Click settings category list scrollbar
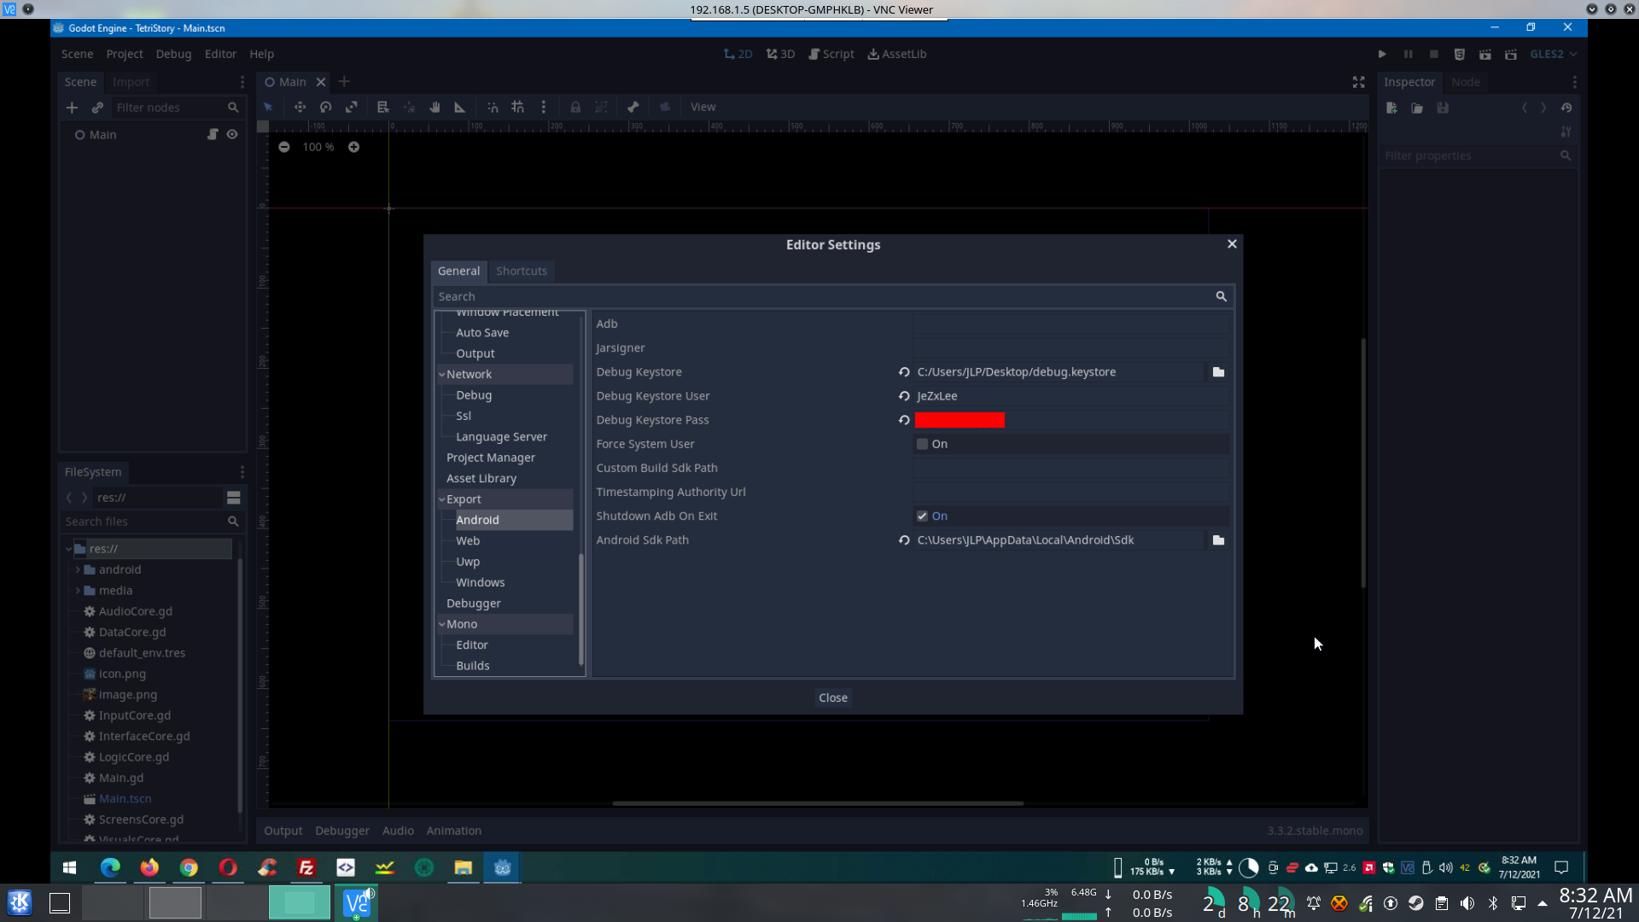 pyautogui.click(x=581, y=610)
